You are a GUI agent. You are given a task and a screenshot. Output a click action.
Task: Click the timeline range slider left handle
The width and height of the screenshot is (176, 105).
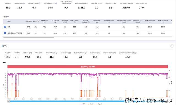(x=9, y=101)
